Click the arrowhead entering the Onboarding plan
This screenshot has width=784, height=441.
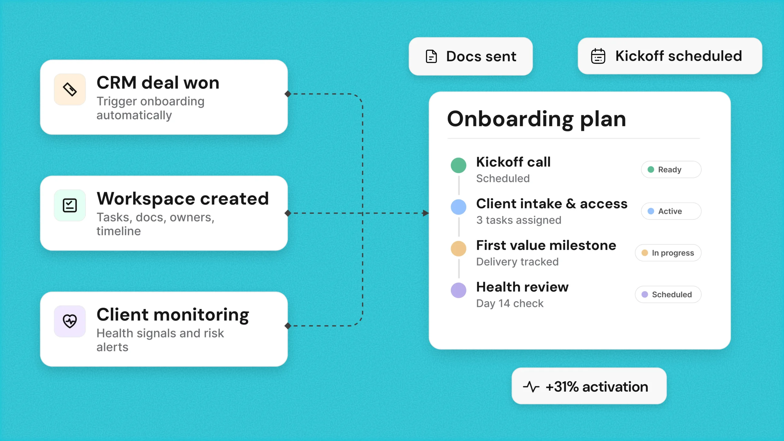tap(426, 213)
